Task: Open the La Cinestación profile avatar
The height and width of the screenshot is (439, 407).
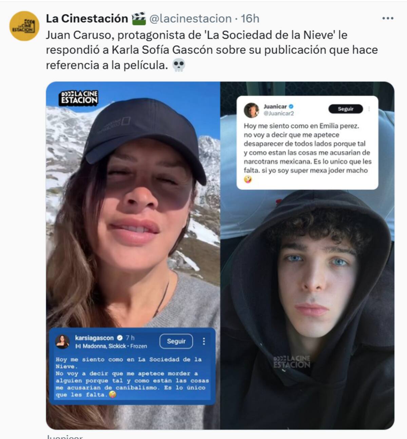Action: pyautogui.click(x=24, y=26)
